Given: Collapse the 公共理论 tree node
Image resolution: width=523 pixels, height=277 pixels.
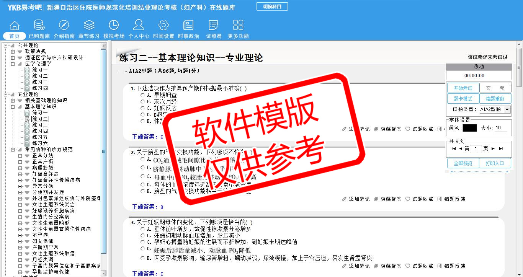Looking at the screenshot, I should pos(5,46).
